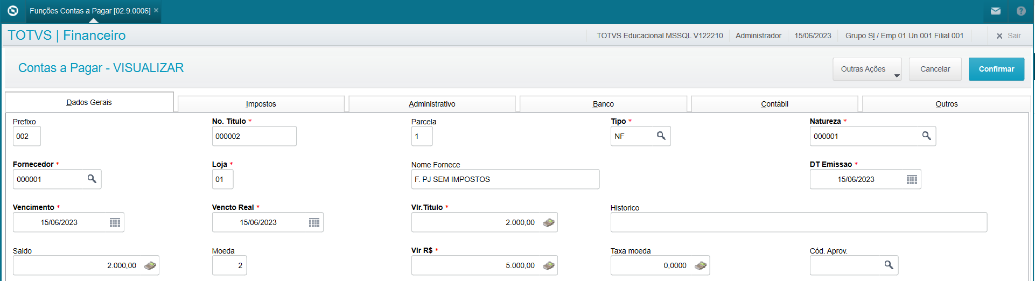Switch to the Impostos tab
The height and width of the screenshot is (281, 1035).
pos(261,104)
